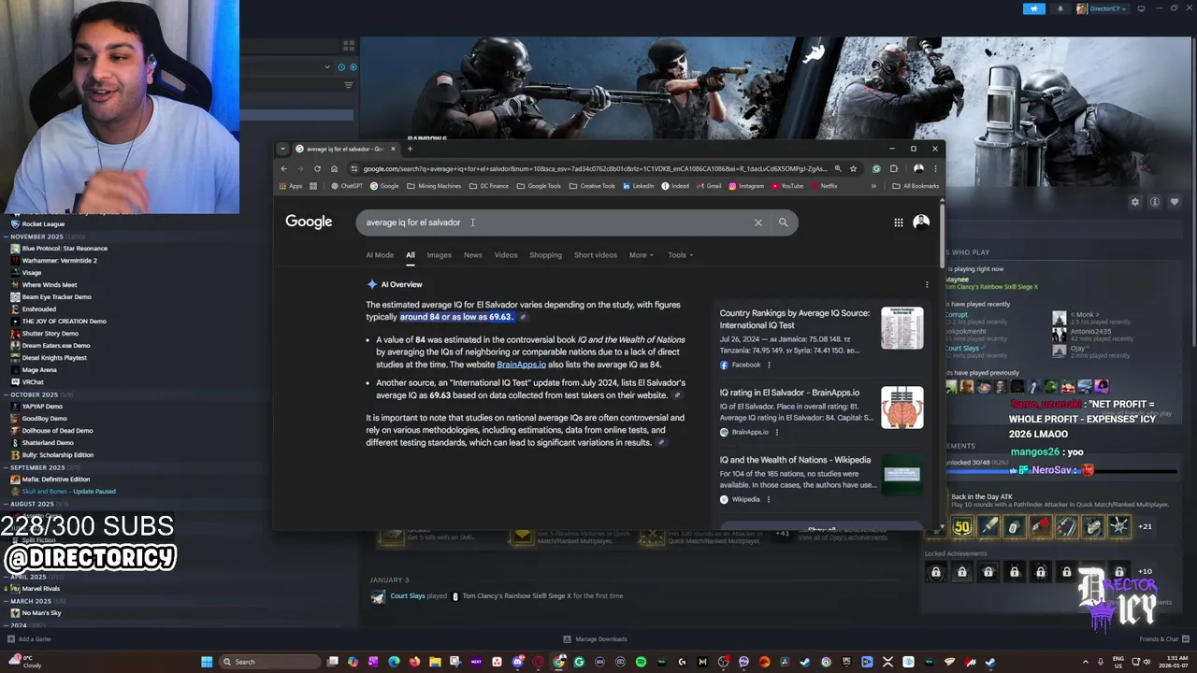Expand the More search filter dropdown
The width and height of the screenshot is (1197, 673).
tap(642, 255)
